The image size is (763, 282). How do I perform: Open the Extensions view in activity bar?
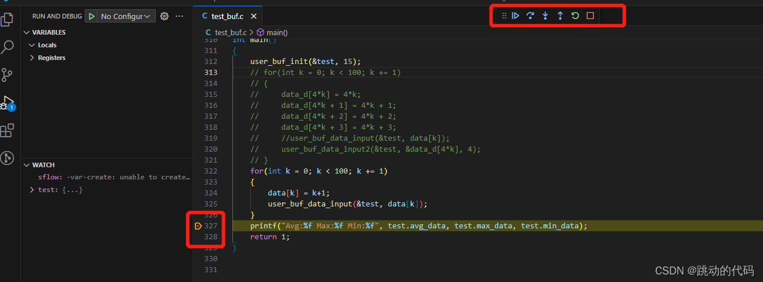(x=7, y=131)
